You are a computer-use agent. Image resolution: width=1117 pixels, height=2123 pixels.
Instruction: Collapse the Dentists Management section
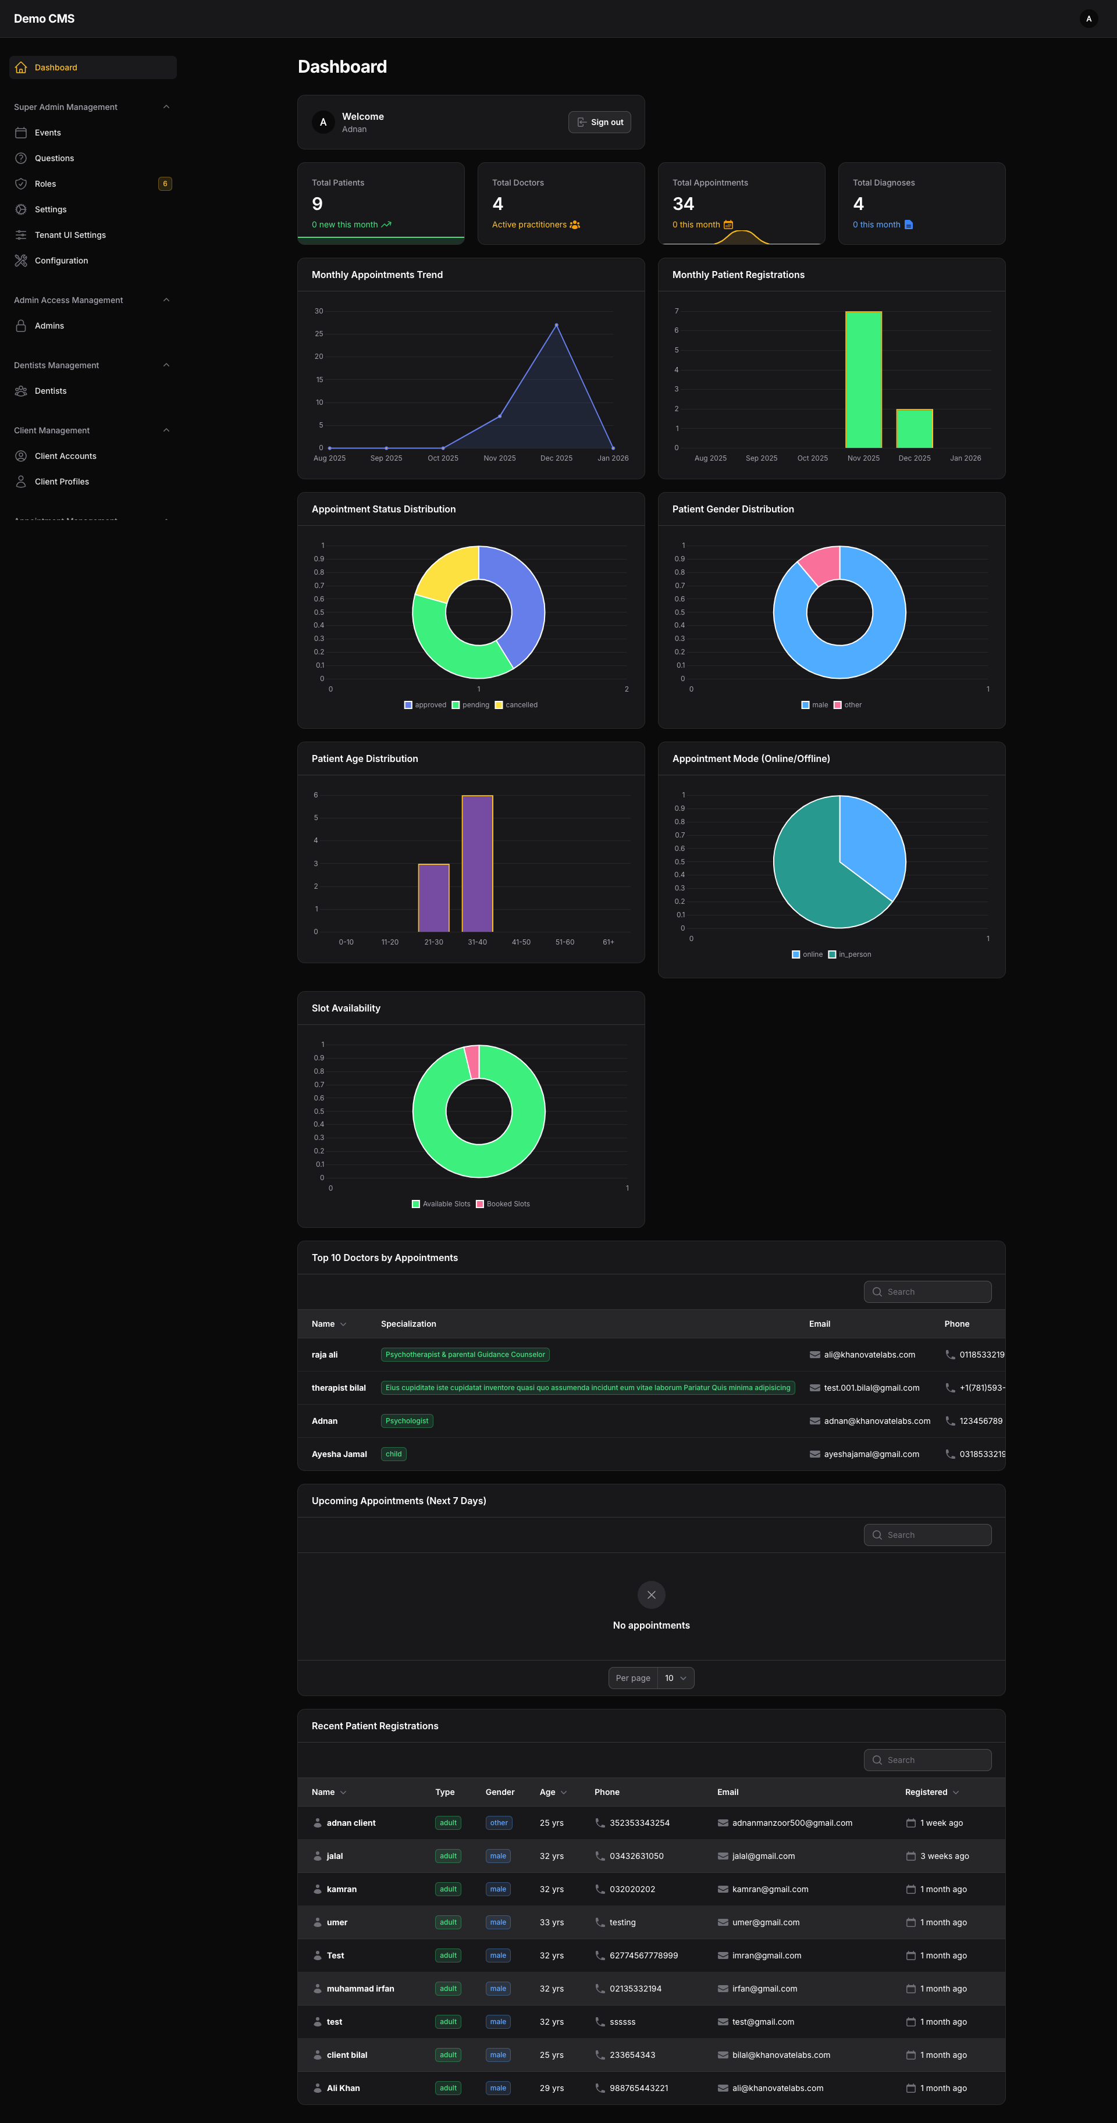(x=166, y=365)
